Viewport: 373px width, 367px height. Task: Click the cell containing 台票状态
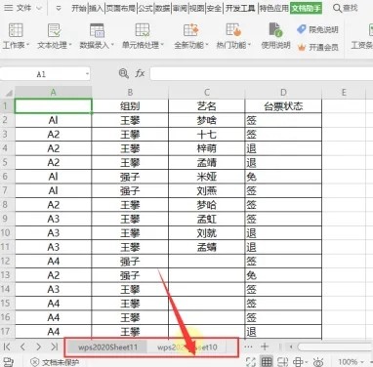[x=283, y=106]
